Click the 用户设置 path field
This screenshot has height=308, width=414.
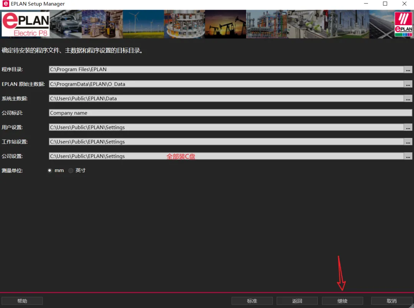point(226,127)
